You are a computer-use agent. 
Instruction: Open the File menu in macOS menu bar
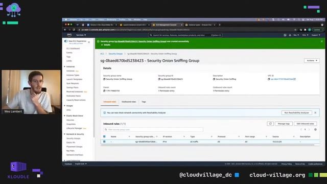click(x=81, y=19)
